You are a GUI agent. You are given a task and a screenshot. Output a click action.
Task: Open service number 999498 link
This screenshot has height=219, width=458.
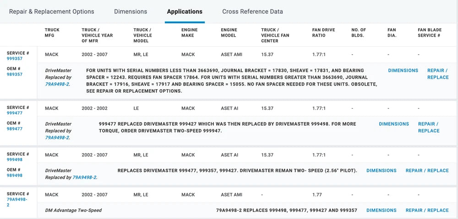15,160
